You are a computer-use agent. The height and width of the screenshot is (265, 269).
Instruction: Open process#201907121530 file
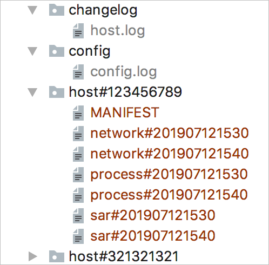coord(169,175)
